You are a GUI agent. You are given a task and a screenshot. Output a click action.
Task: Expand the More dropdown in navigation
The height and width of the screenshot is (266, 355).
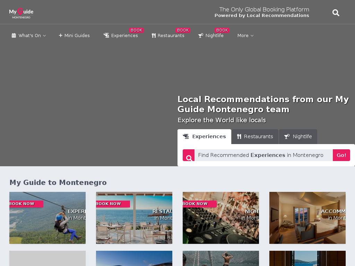[245, 36]
